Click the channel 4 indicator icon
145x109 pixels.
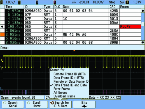[55, 3]
